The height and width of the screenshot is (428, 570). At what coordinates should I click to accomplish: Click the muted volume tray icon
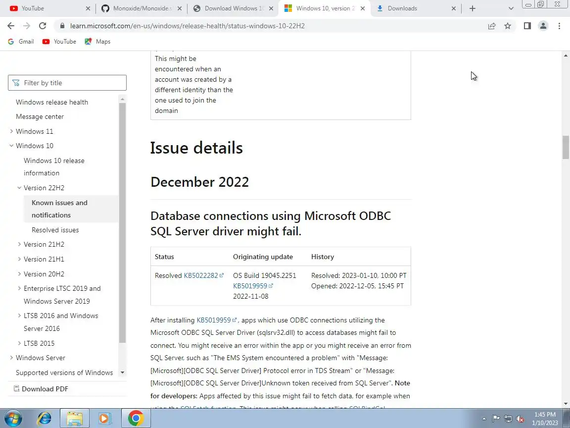[520, 419]
